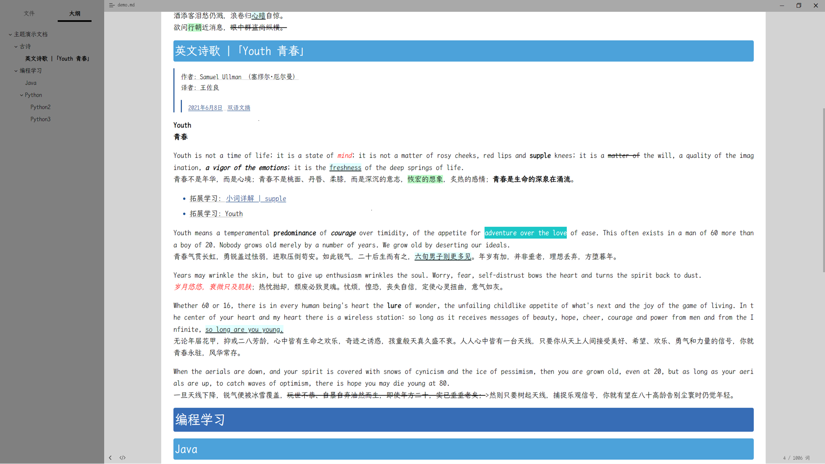Click the bold word supple in paragraph
The width and height of the screenshot is (825, 464).
540,156
